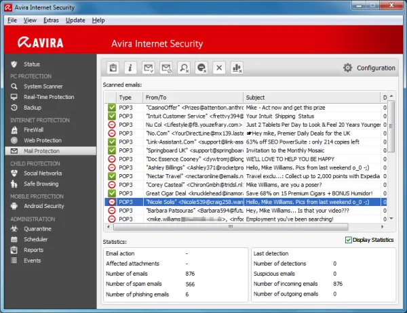Click the red blocked status icon on the Nicole Solis row

click(112, 202)
